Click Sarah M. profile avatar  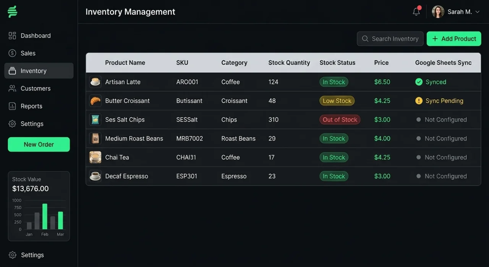438,12
